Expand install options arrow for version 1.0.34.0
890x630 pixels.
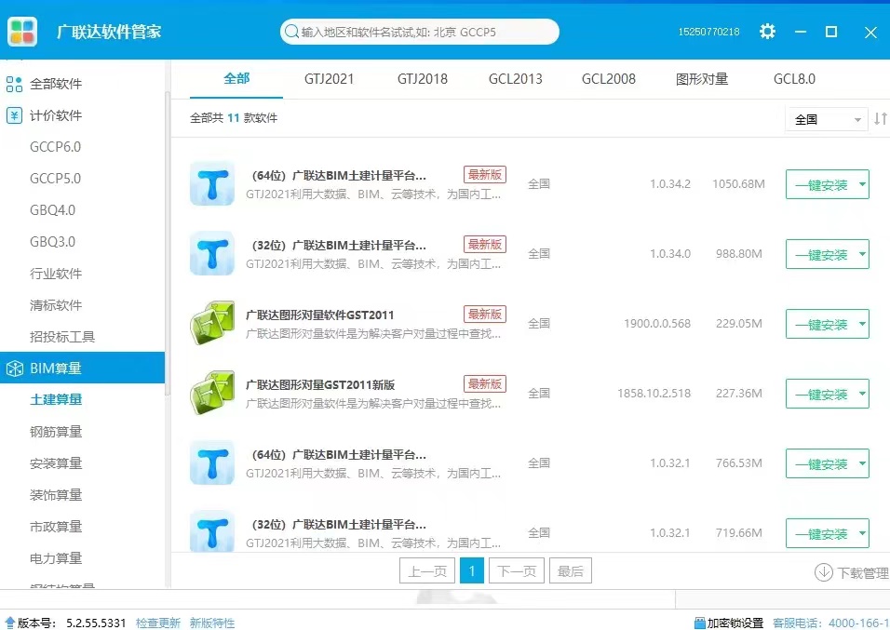(x=862, y=254)
